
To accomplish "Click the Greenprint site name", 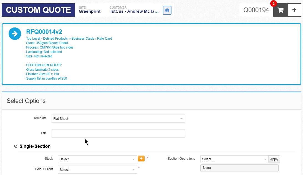I will point(90,11).
